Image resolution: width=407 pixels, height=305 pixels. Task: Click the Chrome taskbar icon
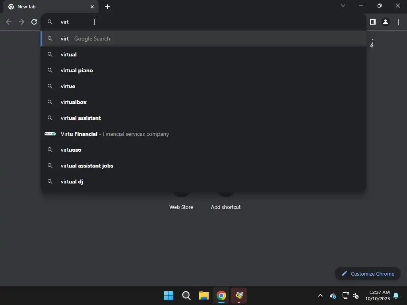(x=221, y=295)
